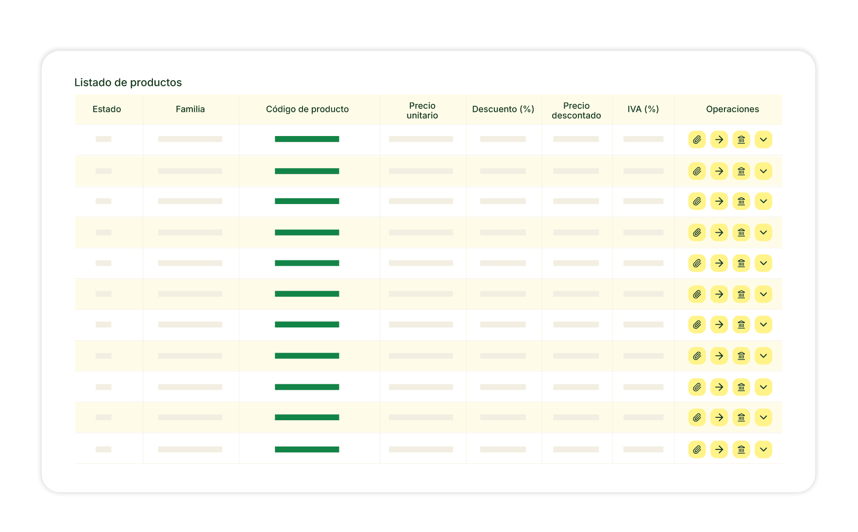This screenshot has width=858, height=532.
Task: Click the arrow icon in second row
Action: [719, 171]
